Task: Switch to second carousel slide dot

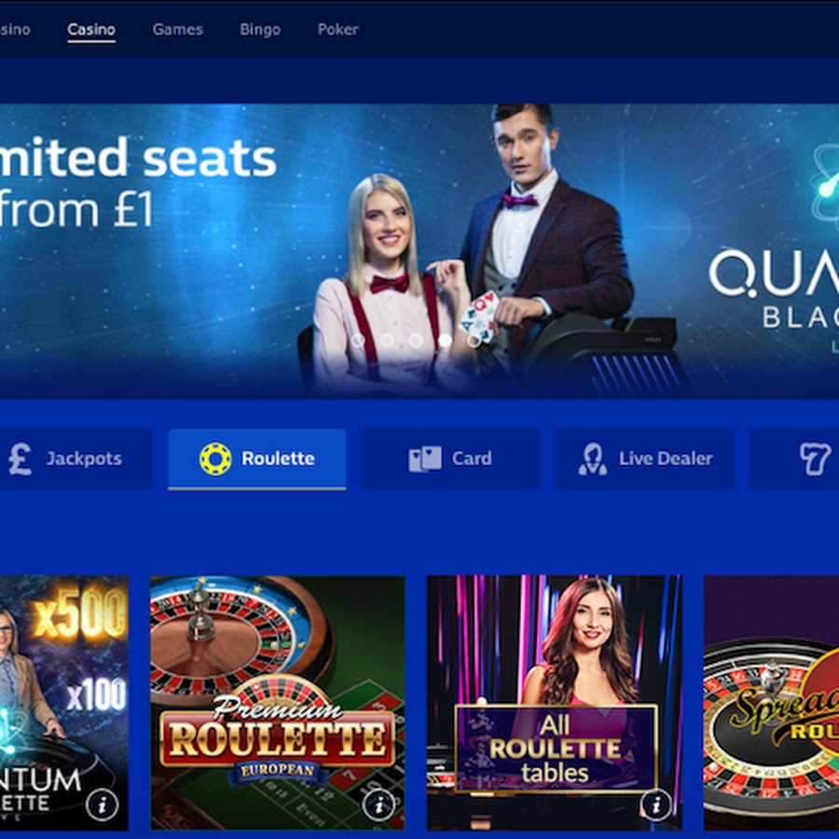Action: click(386, 339)
